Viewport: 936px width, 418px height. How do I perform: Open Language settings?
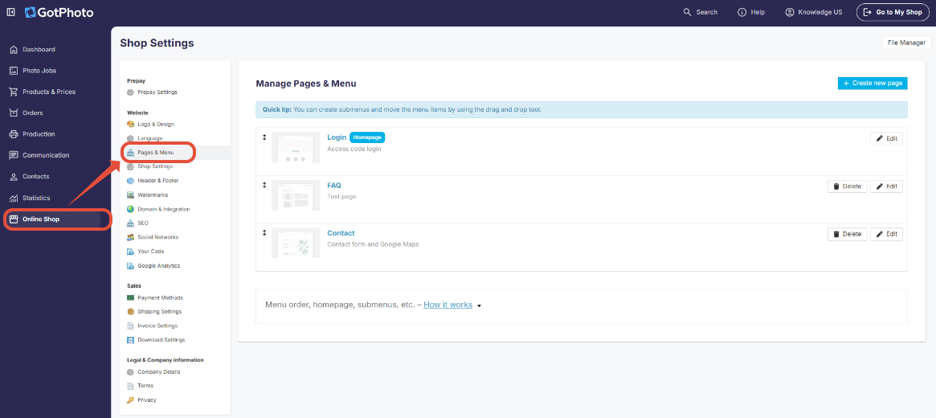click(x=149, y=138)
